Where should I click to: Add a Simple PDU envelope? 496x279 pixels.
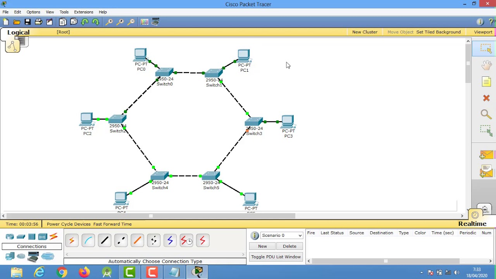[x=486, y=155]
